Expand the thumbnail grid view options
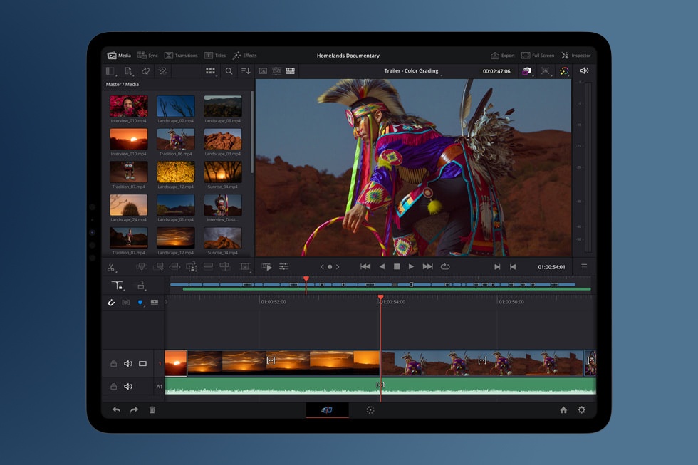Screen dimensions: 698x465 coord(211,71)
